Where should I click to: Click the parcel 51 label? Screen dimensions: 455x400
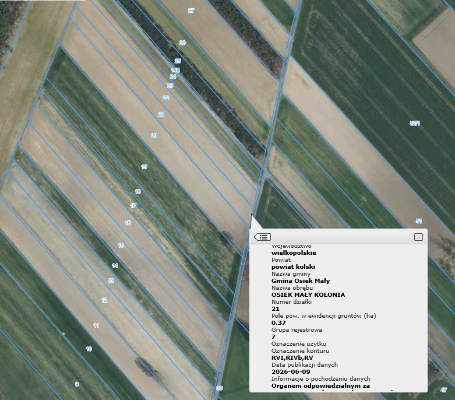click(419, 221)
